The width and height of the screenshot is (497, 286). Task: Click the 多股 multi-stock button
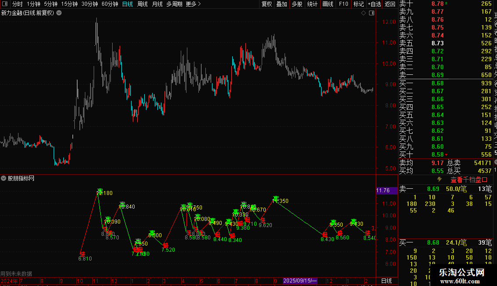(297, 4)
